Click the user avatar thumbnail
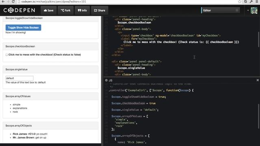Image resolution: width=260 pixels, height=146 pixels. (x=254, y=11)
